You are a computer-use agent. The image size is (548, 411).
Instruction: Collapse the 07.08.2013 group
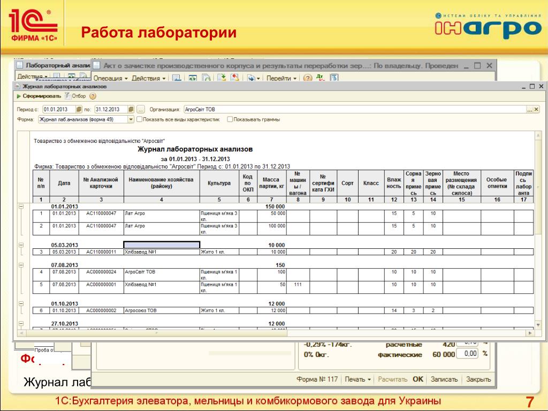click(x=21, y=265)
